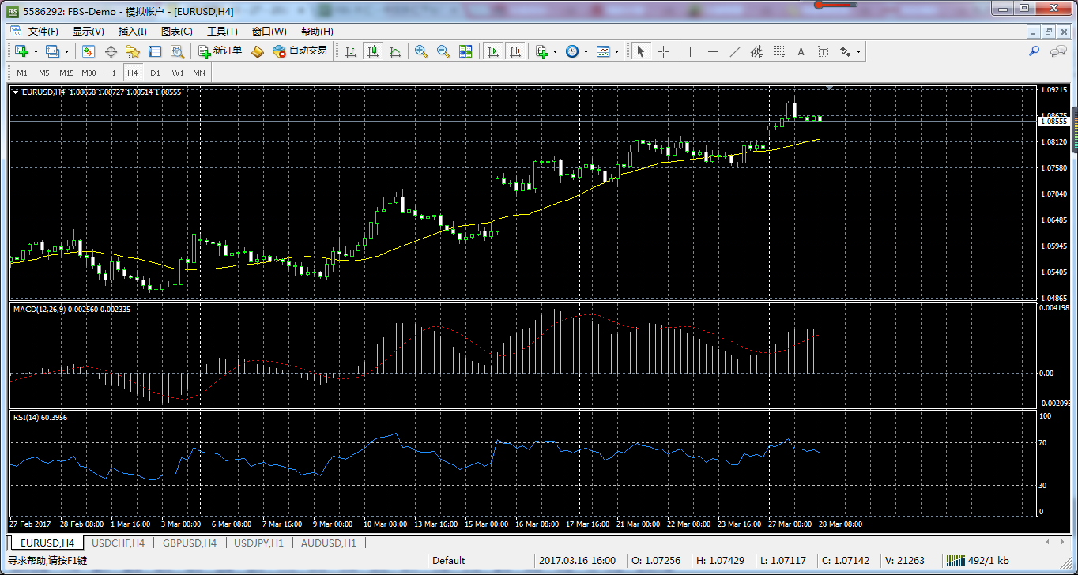
Task: Open the chat bubbles icon
Action: tap(1058, 51)
